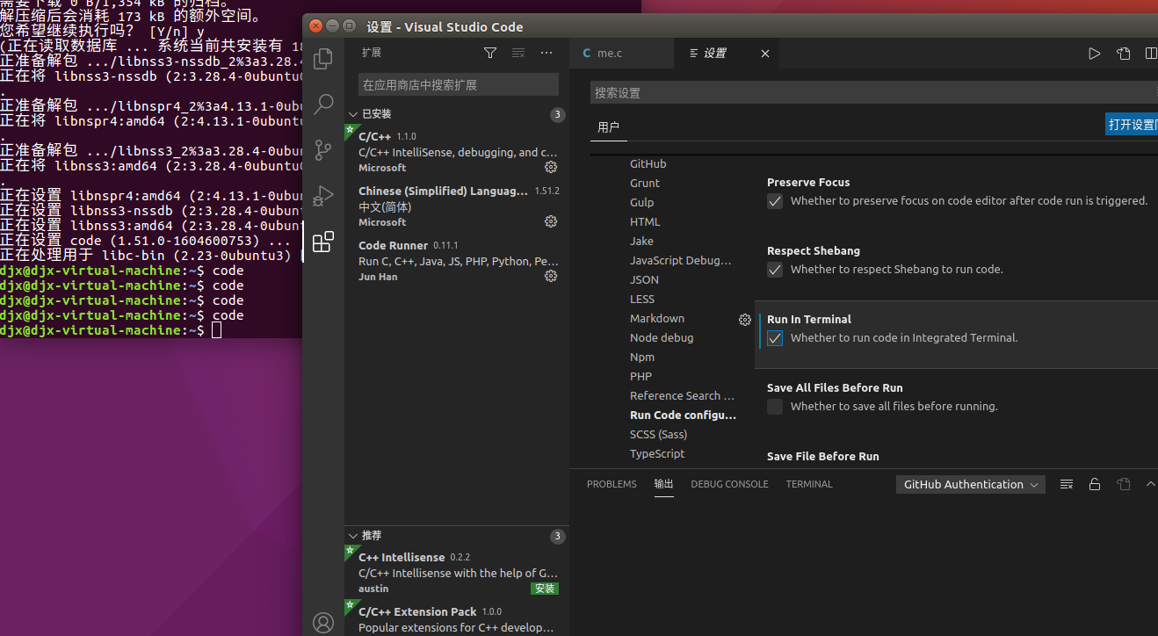The width and height of the screenshot is (1158, 636).
Task: Select LESS in settings tree
Action: (642, 300)
